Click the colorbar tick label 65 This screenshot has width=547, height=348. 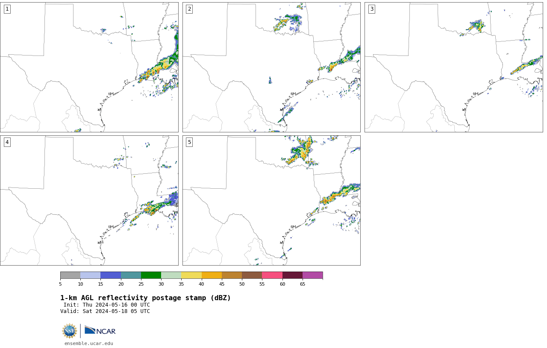[x=303, y=284]
